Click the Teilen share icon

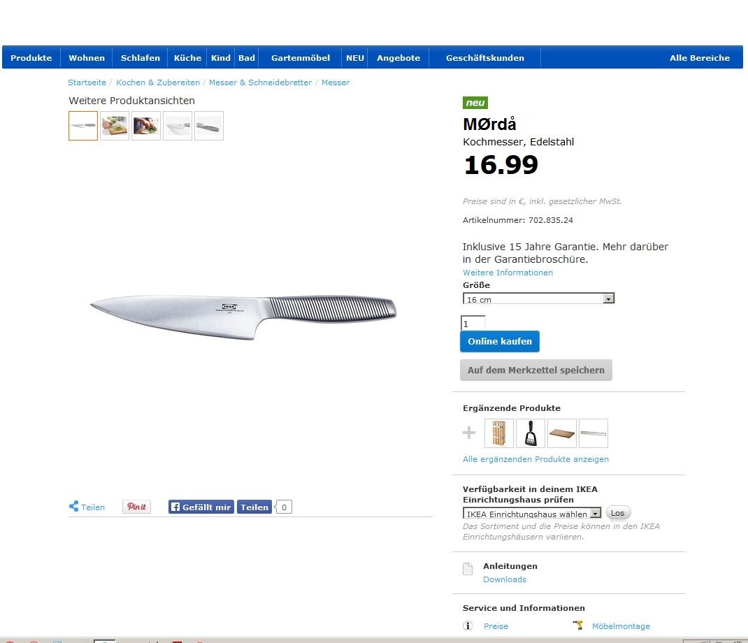click(x=74, y=506)
